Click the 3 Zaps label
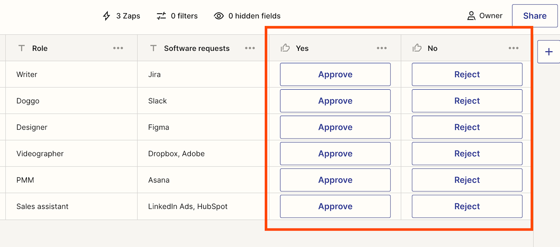Image resolution: width=560 pixels, height=247 pixels. coord(128,16)
